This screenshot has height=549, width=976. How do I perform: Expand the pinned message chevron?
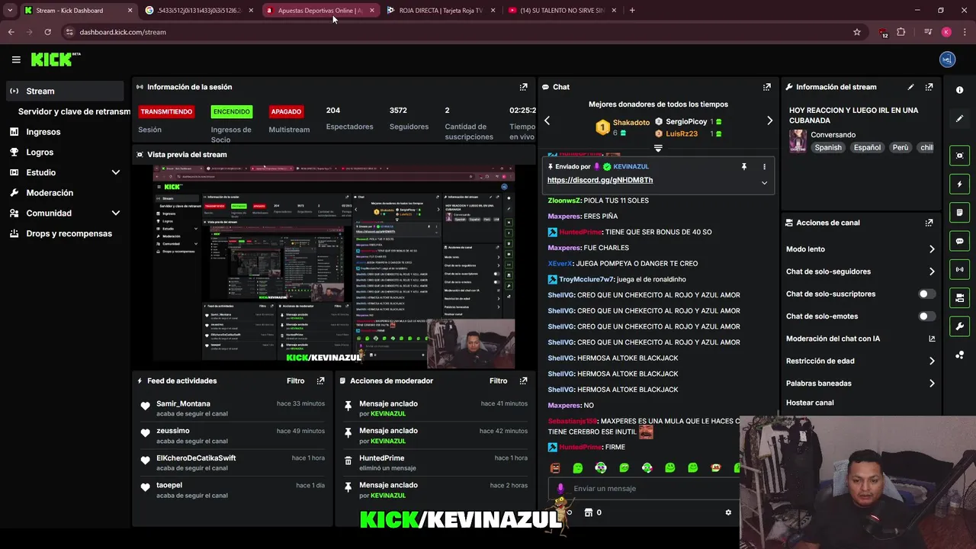(764, 183)
